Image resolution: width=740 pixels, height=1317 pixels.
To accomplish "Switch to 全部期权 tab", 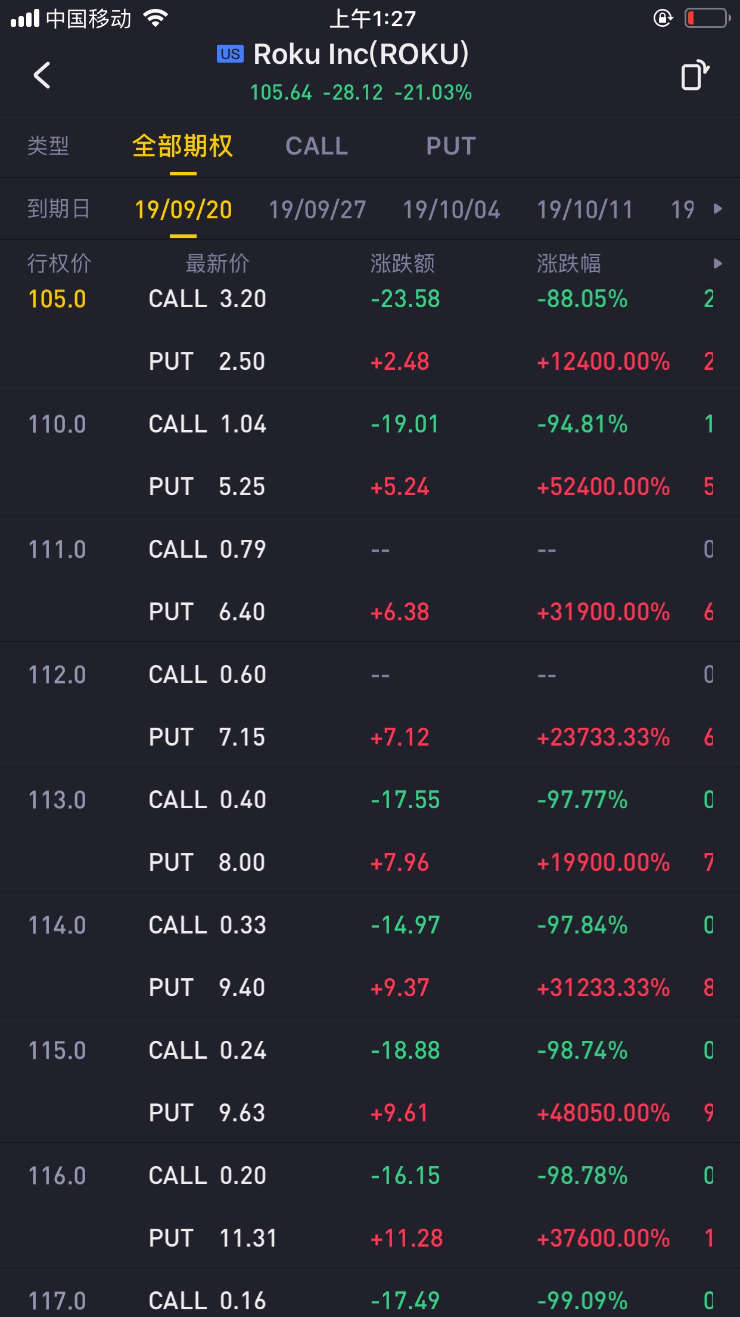I will 182,146.
